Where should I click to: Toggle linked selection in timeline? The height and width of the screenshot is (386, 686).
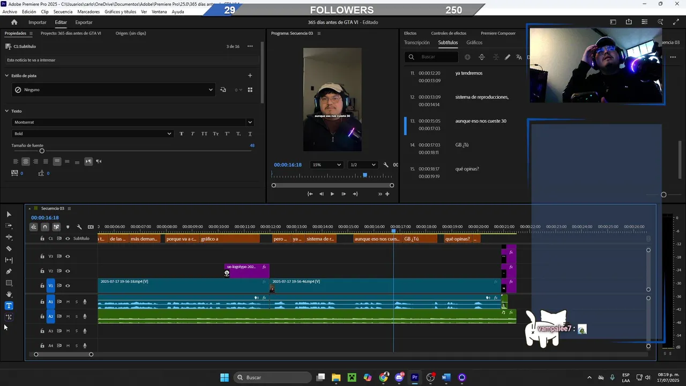(56, 227)
